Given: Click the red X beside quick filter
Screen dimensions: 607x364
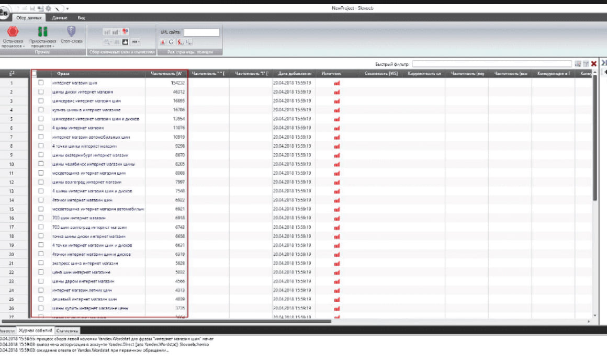Looking at the screenshot, I should [x=594, y=64].
